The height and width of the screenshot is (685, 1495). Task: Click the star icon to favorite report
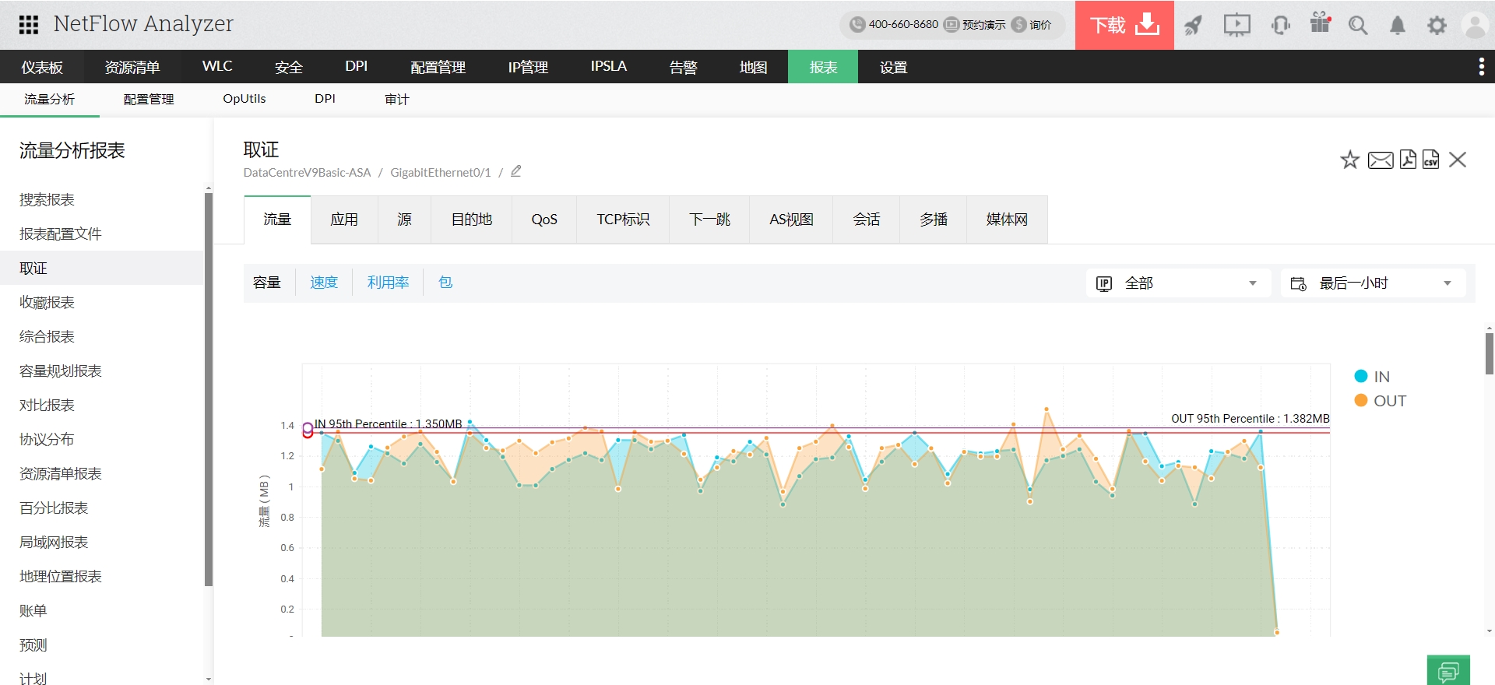coord(1349,160)
